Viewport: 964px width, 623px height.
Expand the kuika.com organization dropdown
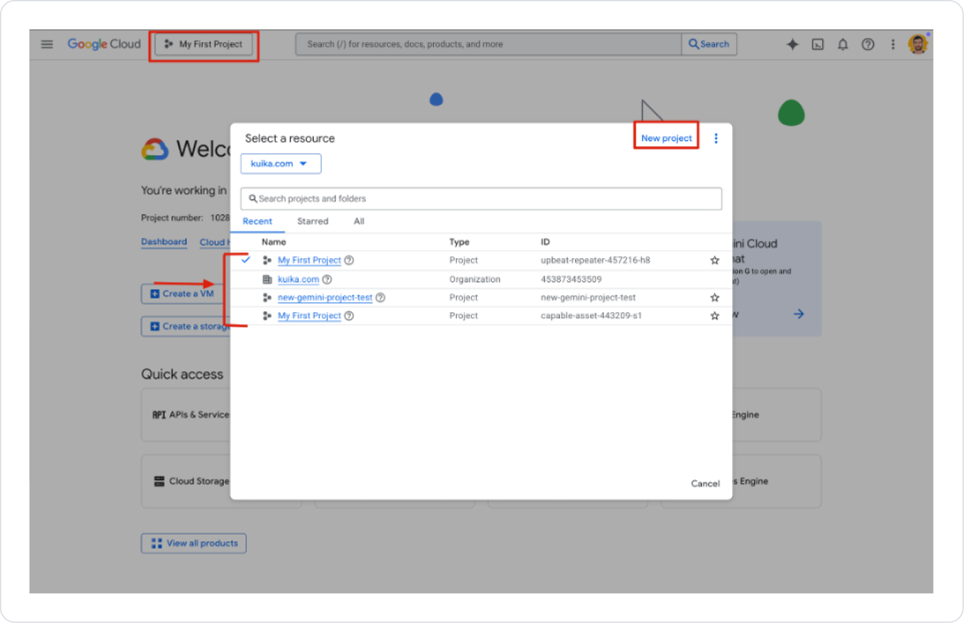click(281, 164)
